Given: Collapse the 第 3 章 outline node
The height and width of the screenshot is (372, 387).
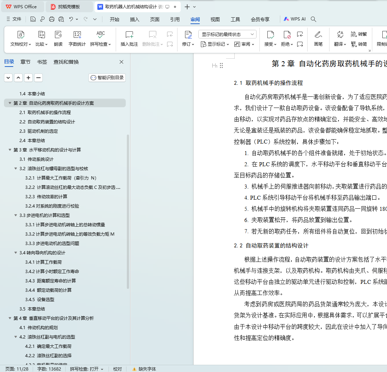Looking at the screenshot, I should tap(10, 150).
